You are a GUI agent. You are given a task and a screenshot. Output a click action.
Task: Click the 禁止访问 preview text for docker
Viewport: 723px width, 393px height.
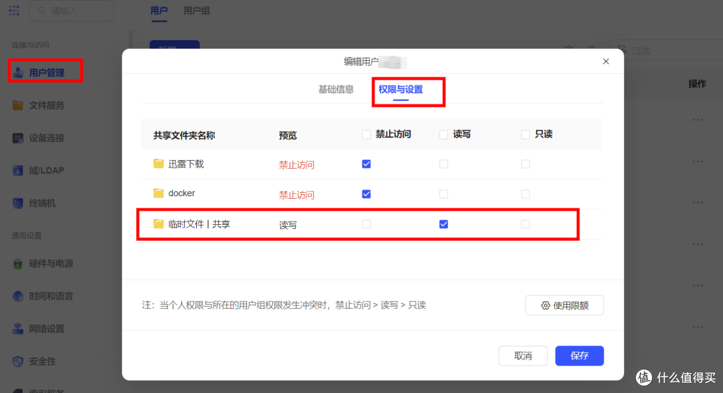pos(297,195)
